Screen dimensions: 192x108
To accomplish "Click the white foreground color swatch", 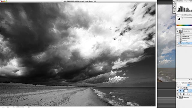I will (178, 18).
